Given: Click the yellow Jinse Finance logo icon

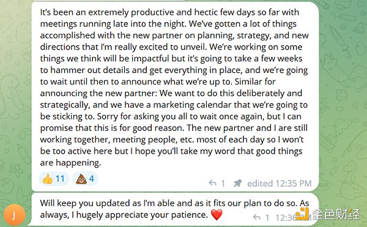Looking at the screenshot, I should click(303, 214).
